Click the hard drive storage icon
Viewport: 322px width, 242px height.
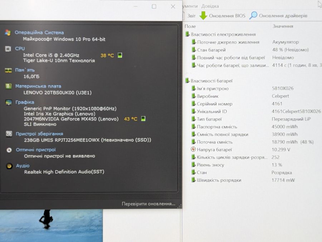click(x=9, y=134)
